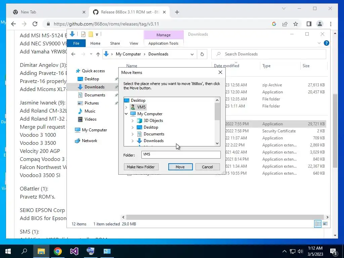Screen dimensions: 344x258
Task: Select My Computer icon in dialog tree
Action: pyautogui.click(x=133, y=114)
